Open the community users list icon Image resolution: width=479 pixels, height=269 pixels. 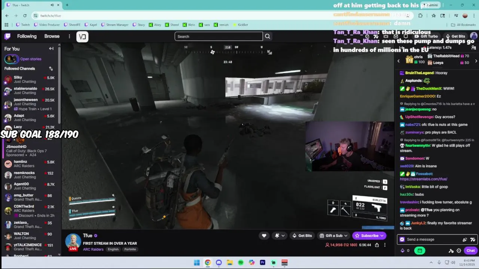click(x=474, y=48)
